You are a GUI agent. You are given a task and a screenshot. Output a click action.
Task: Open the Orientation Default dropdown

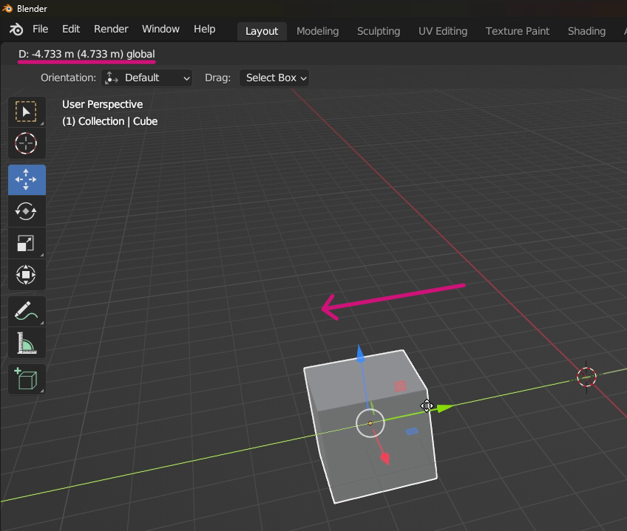(146, 78)
